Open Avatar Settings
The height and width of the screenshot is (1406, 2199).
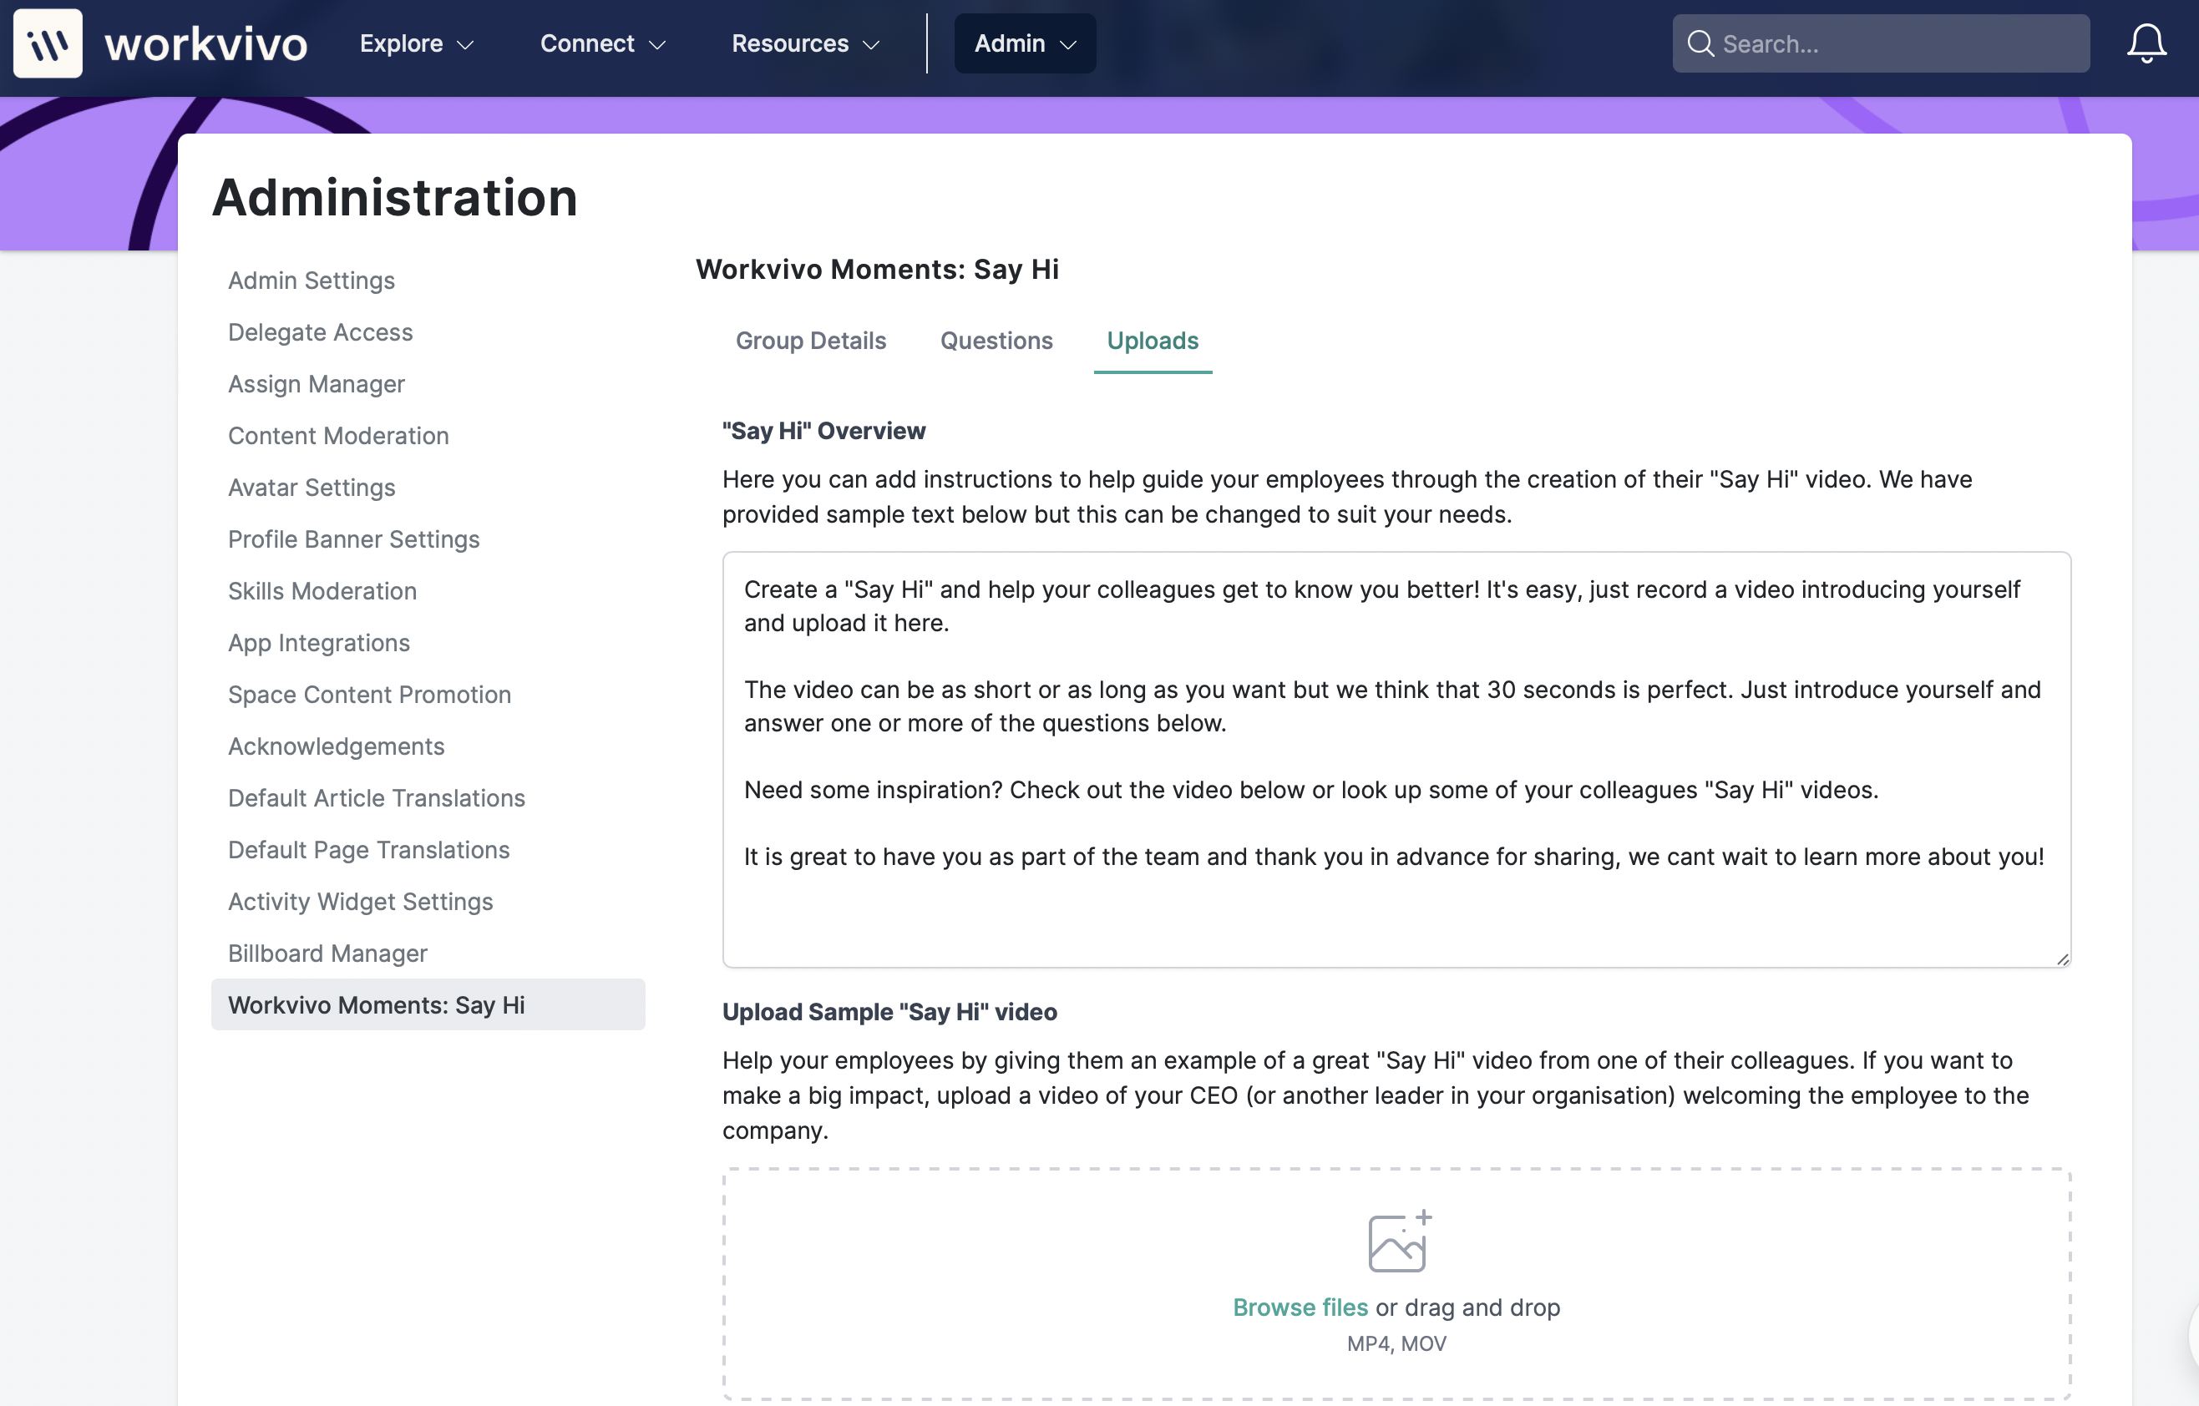click(312, 488)
